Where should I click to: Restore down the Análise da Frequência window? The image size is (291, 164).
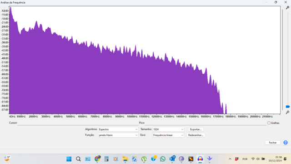pos(276,2)
